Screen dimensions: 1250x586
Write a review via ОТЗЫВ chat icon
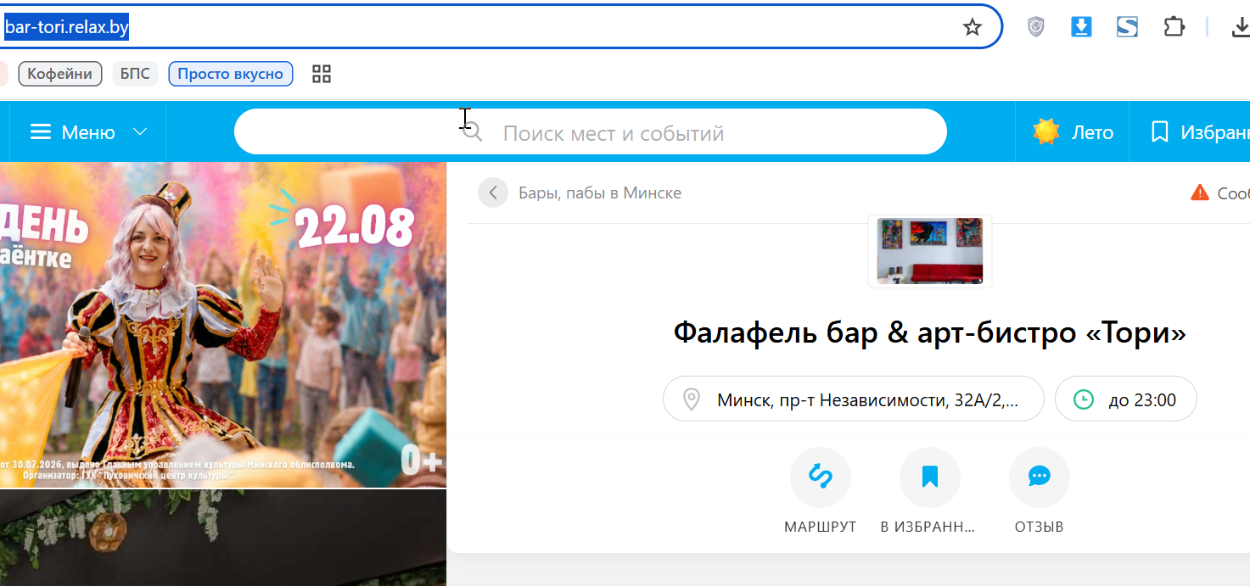pyautogui.click(x=1040, y=477)
